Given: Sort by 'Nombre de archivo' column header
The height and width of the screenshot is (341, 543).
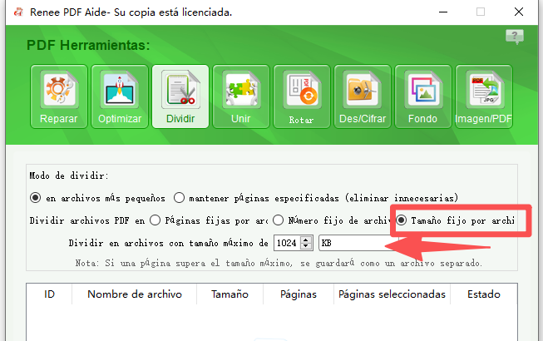Looking at the screenshot, I should pos(135,294).
